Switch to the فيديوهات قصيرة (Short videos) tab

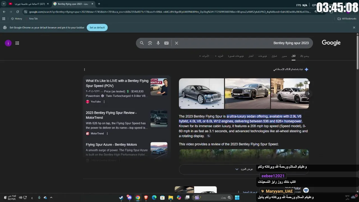(236, 56)
